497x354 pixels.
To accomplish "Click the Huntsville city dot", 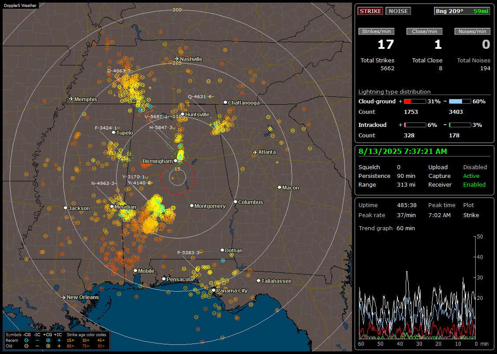I will (x=183, y=114).
